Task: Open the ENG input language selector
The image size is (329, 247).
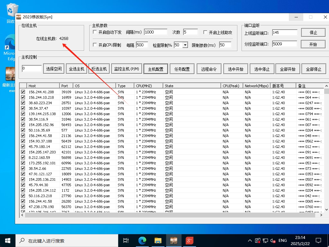Action: 283,241
